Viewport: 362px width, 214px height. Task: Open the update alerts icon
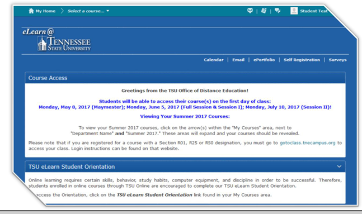pyautogui.click(x=264, y=11)
